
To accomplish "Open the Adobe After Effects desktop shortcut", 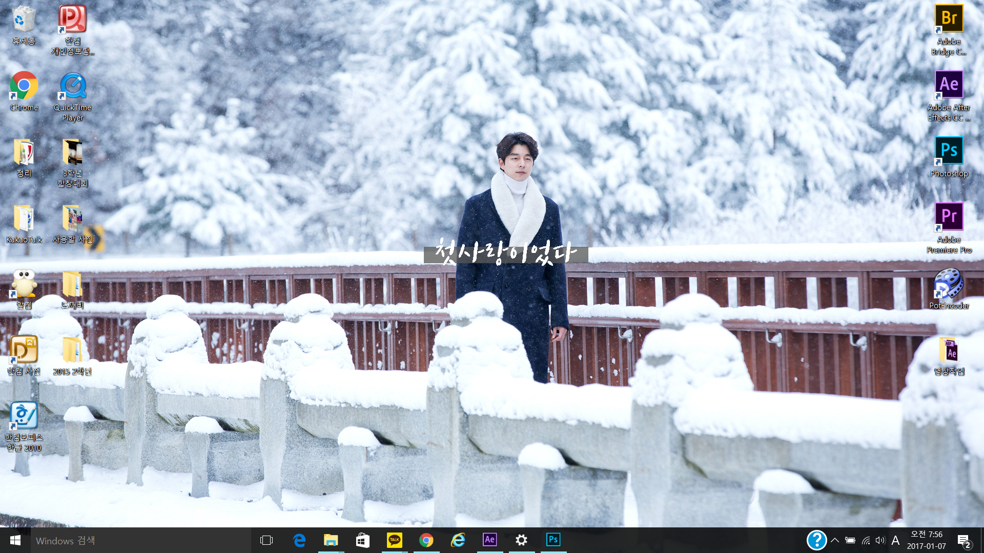I will point(949,85).
